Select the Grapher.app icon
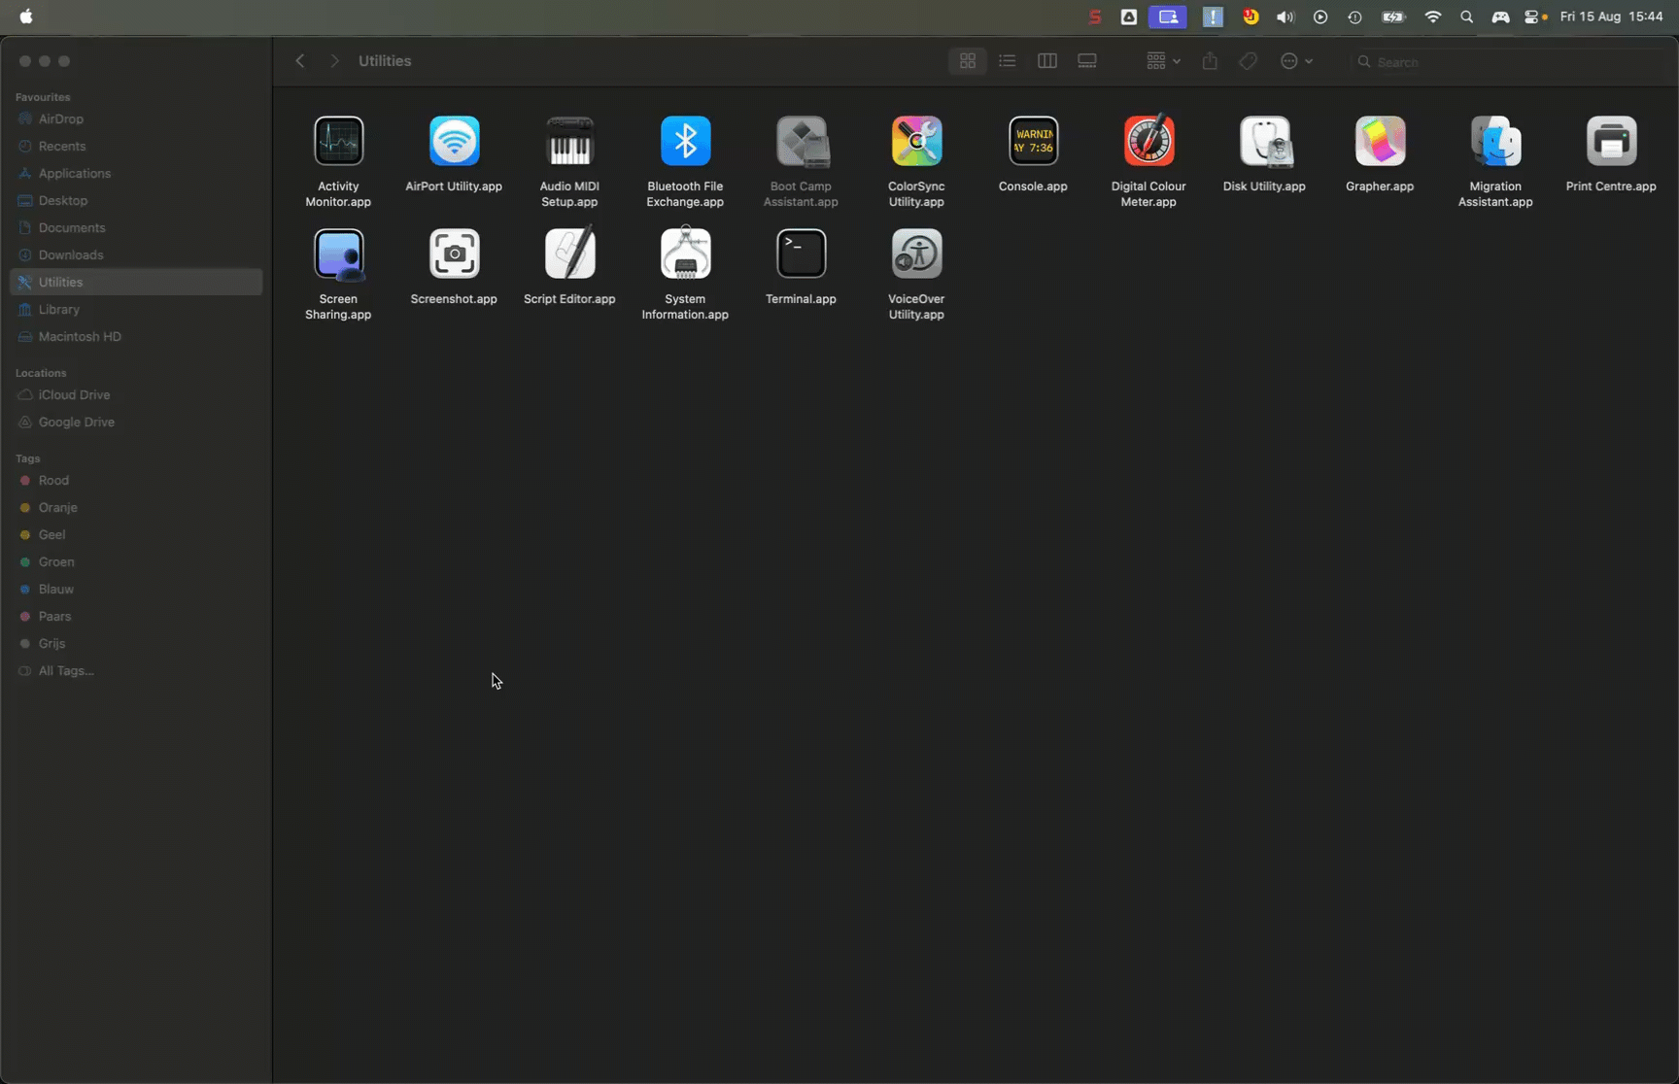 (x=1380, y=142)
